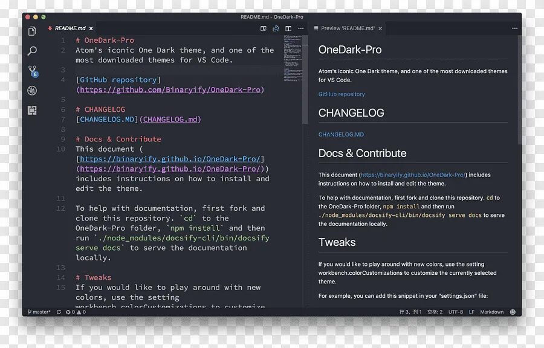The image size is (544, 348).
Task: Click the synchronize changes icon in status bar
Action: 59,312
